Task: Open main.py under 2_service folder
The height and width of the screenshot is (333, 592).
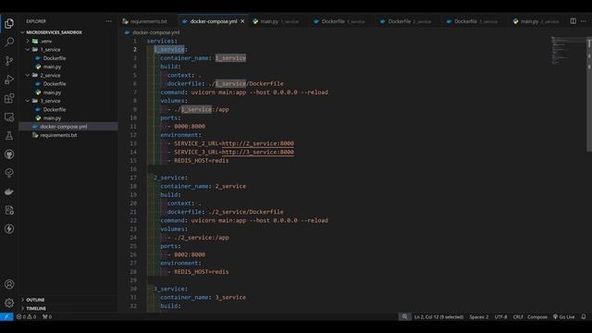Action: [52, 92]
